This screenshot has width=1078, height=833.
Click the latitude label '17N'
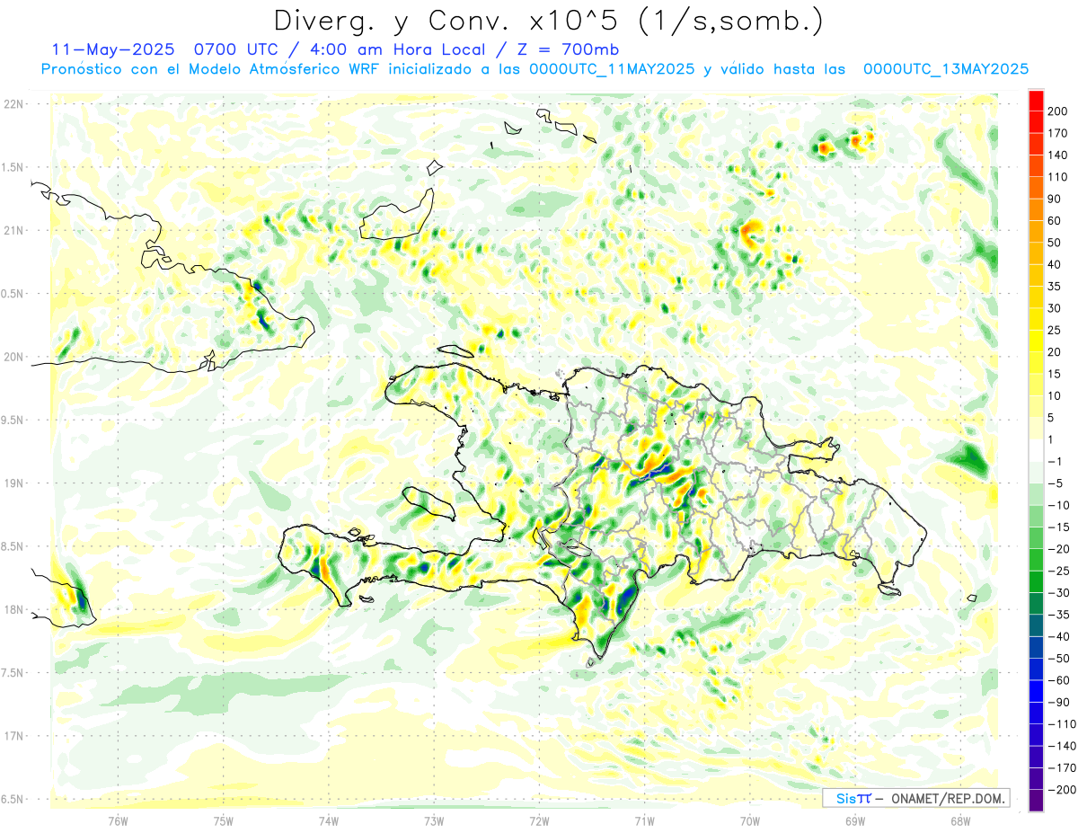click(x=13, y=736)
